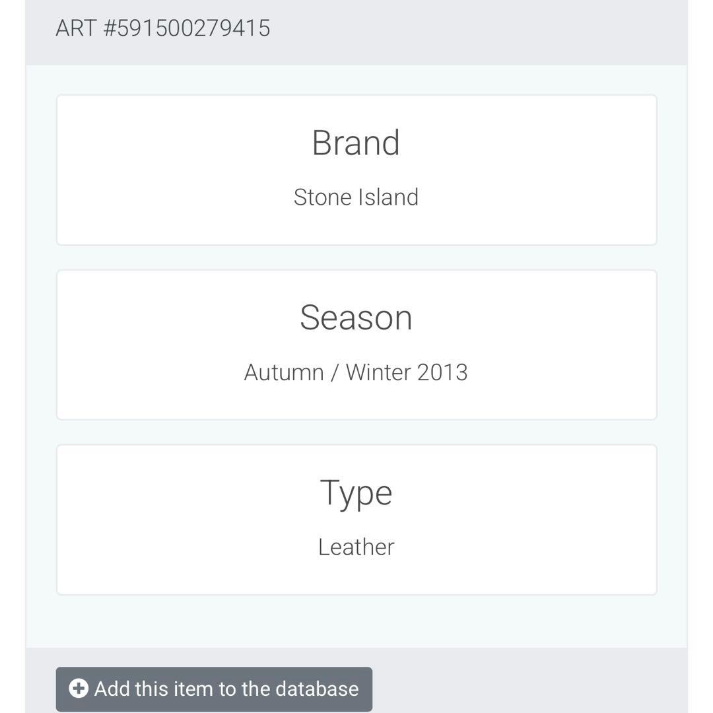
Task: Click the word "Winter" in the season value
Action: coord(378,372)
